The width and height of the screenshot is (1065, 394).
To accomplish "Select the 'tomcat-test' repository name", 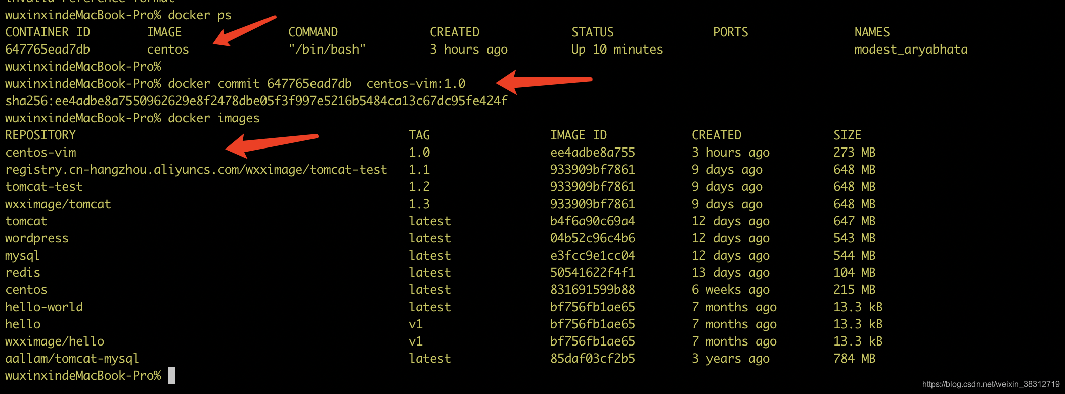I will click(x=43, y=187).
